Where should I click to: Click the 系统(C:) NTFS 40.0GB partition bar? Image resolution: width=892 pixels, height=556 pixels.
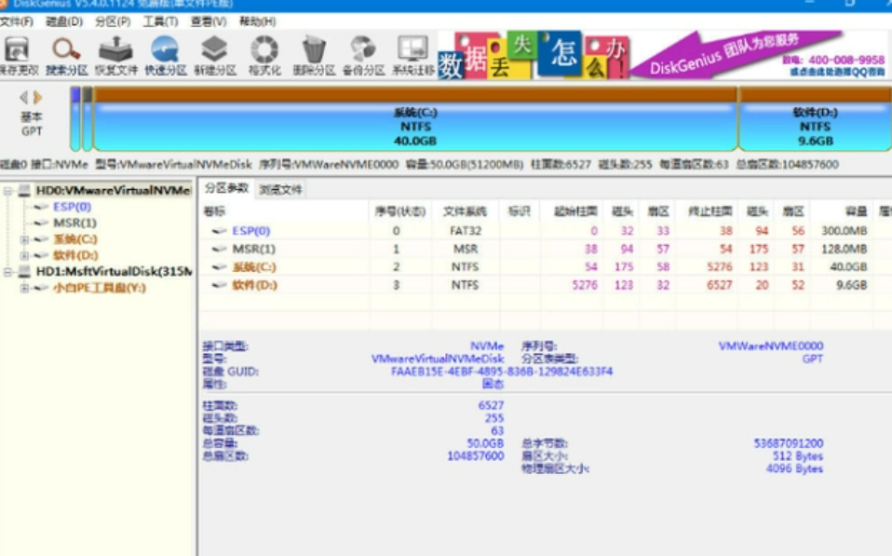point(415,119)
